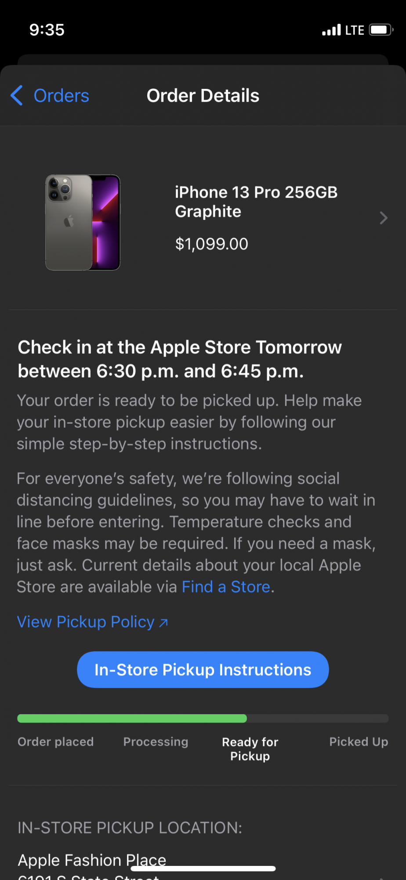Image resolution: width=406 pixels, height=880 pixels.
Task: Tap the order status progress bar
Action: pos(203,719)
